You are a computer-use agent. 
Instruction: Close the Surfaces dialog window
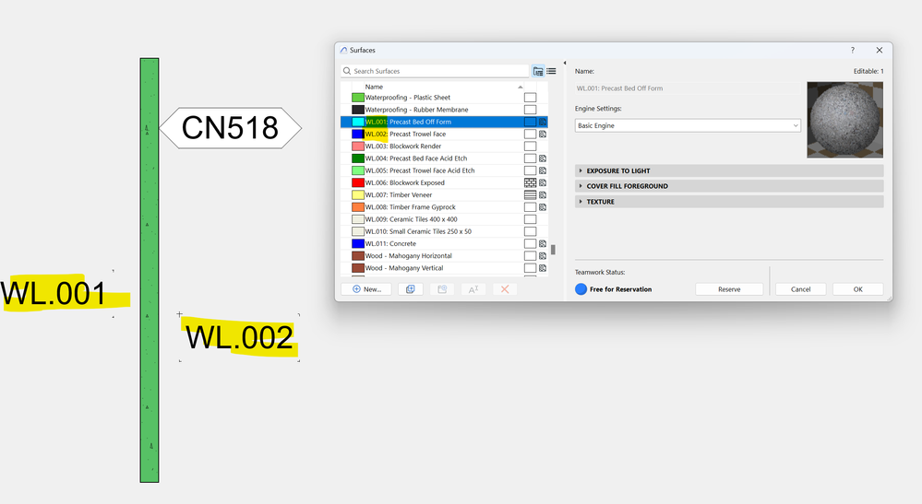(880, 51)
